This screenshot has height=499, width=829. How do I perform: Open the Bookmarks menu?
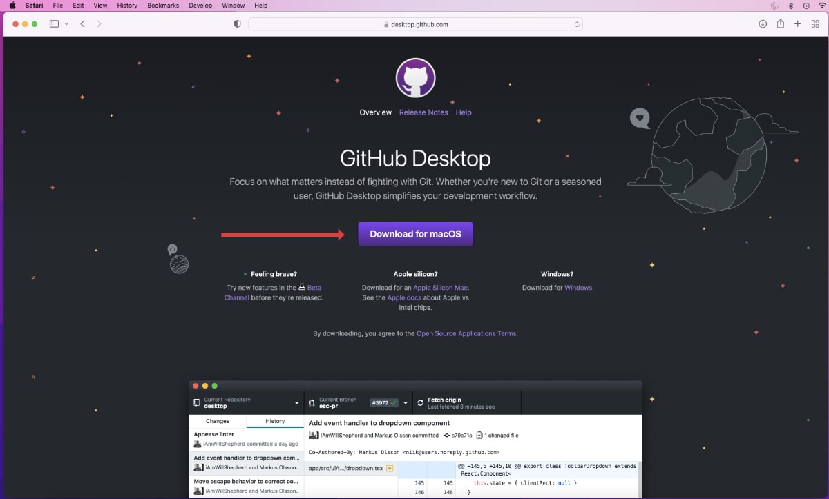[163, 6]
